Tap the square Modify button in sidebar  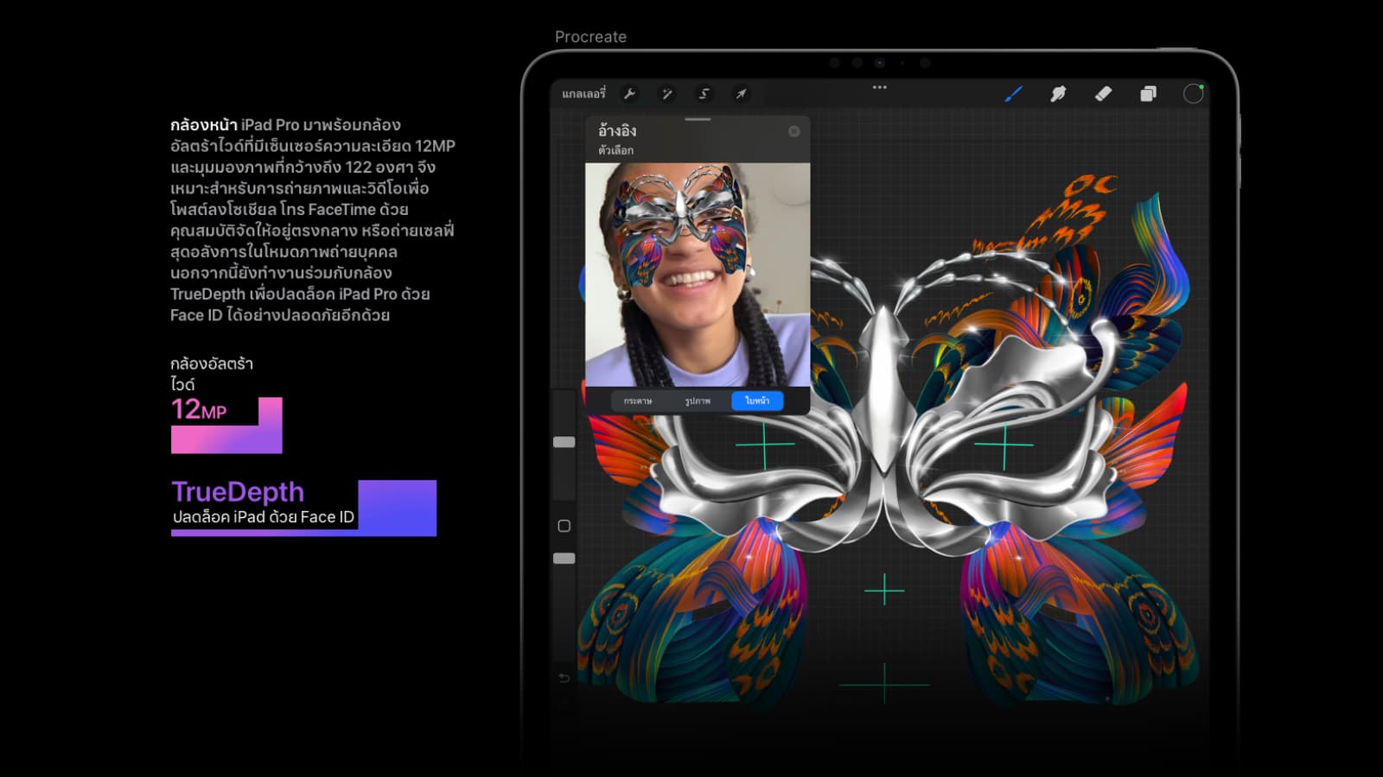pyautogui.click(x=564, y=526)
